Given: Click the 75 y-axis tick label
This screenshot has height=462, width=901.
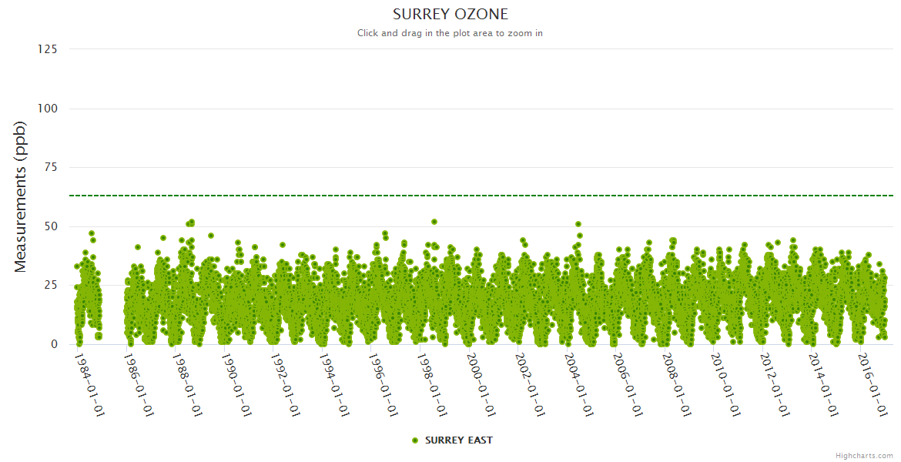Looking at the screenshot, I should [50, 167].
